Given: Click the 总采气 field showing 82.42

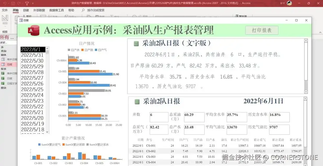Looking at the screenshot, I should [159, 130].
